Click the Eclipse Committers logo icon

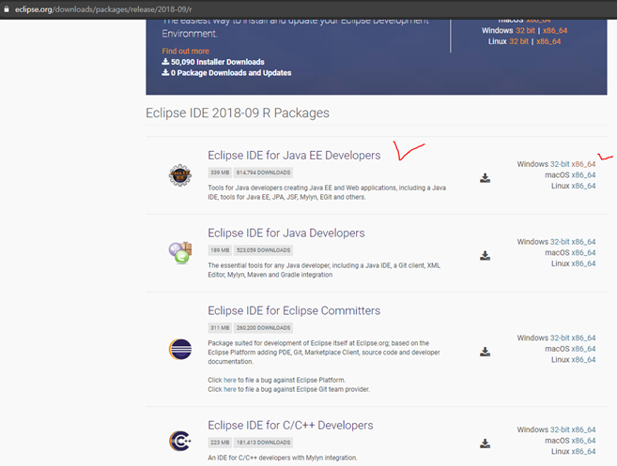click(180, 349)
